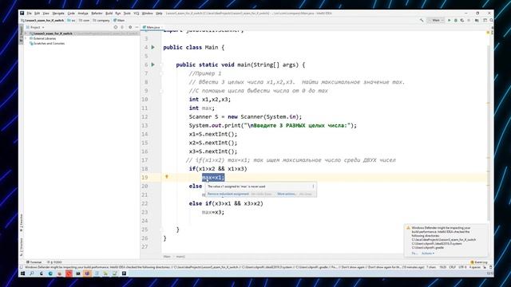Image resolution: width=511 pixels, height=287 pixels.
Task: Click the warning icon in Defender notification
Action: 408,228
